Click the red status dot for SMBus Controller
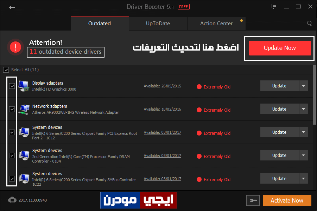317x211 pixels. [x=199, y=179]
